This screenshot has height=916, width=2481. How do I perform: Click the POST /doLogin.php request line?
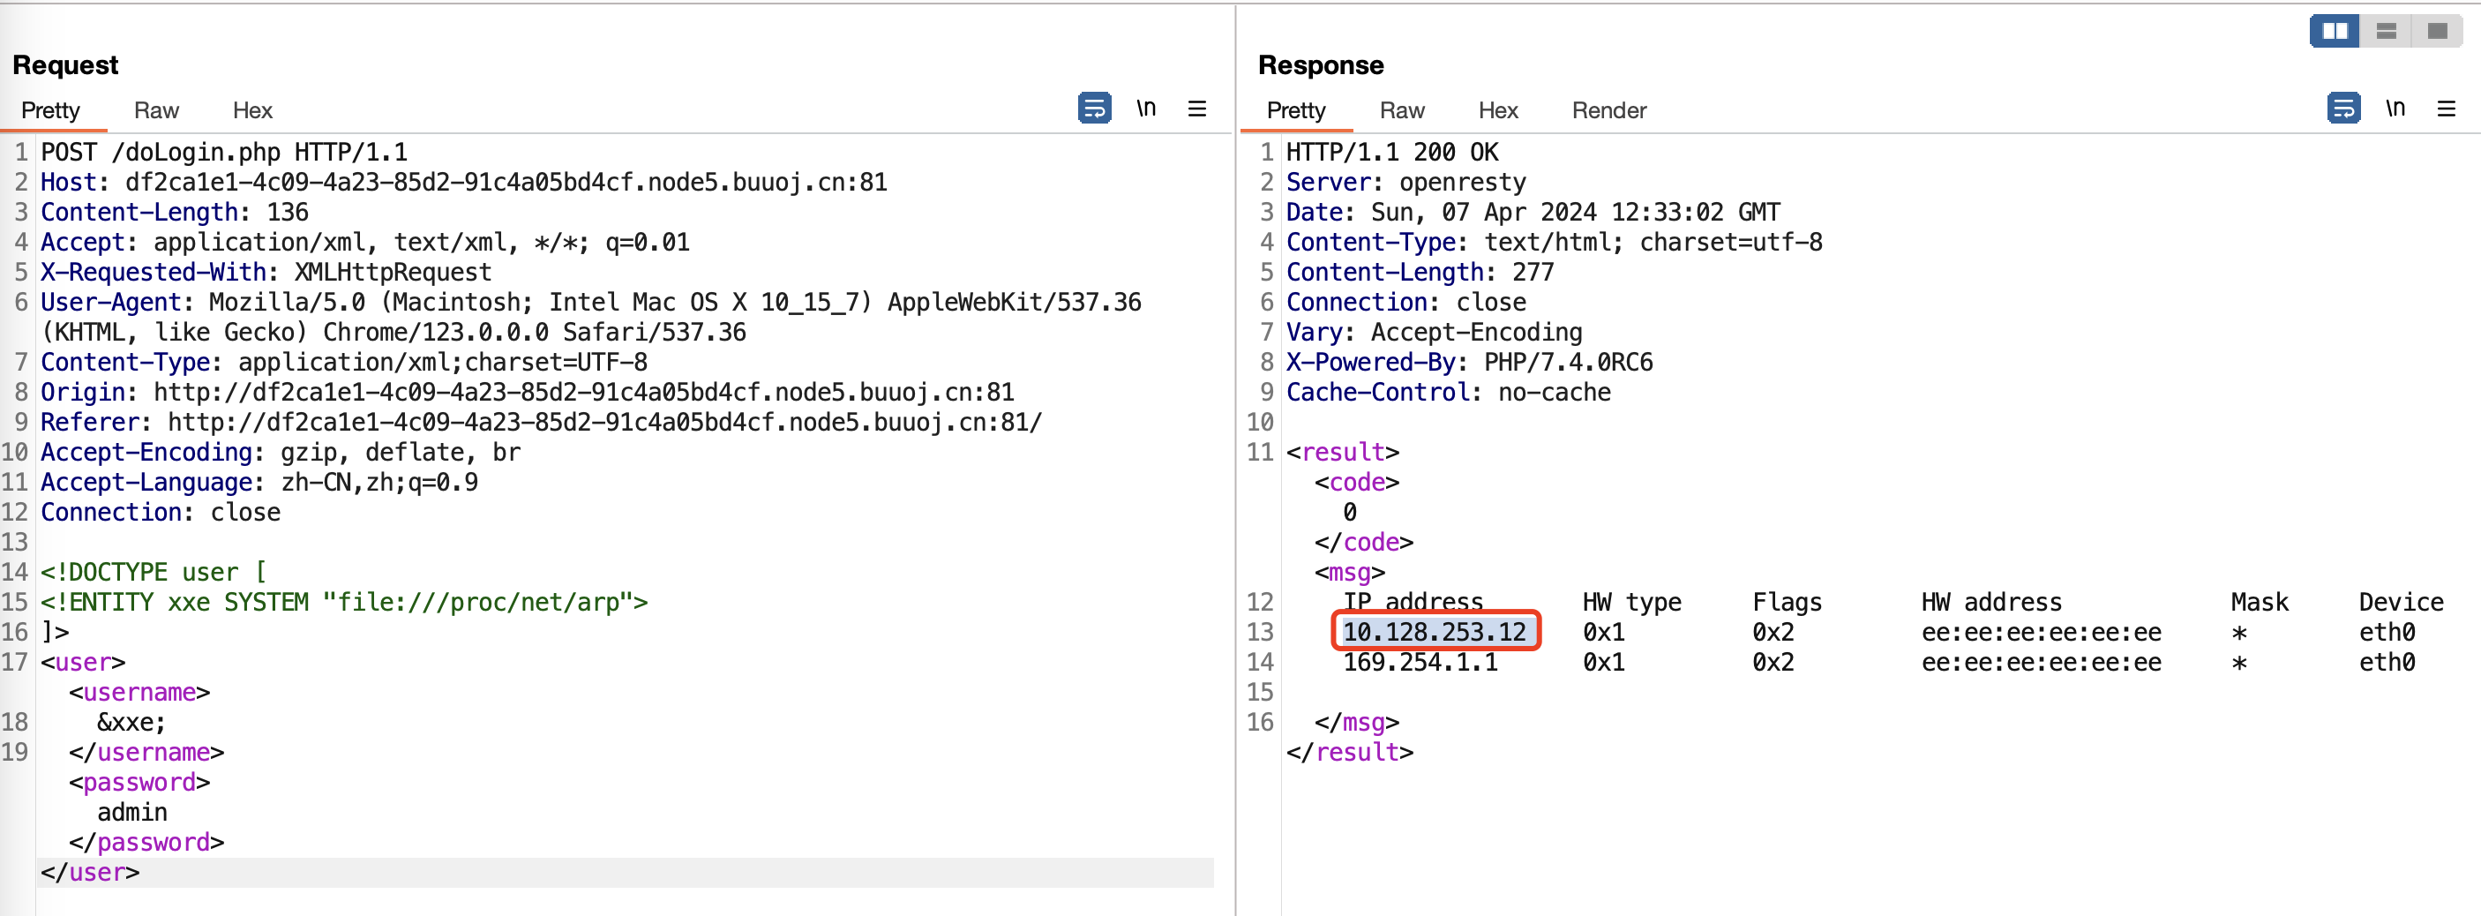tap(223, 152)
